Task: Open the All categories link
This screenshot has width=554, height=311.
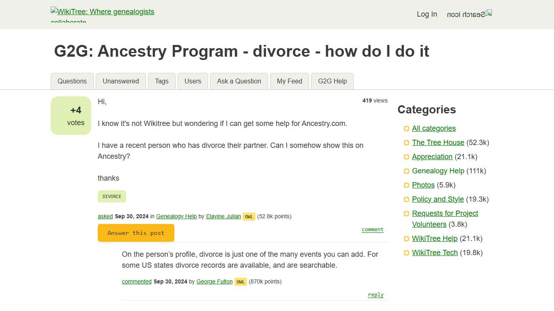Action: pos(434,128)
